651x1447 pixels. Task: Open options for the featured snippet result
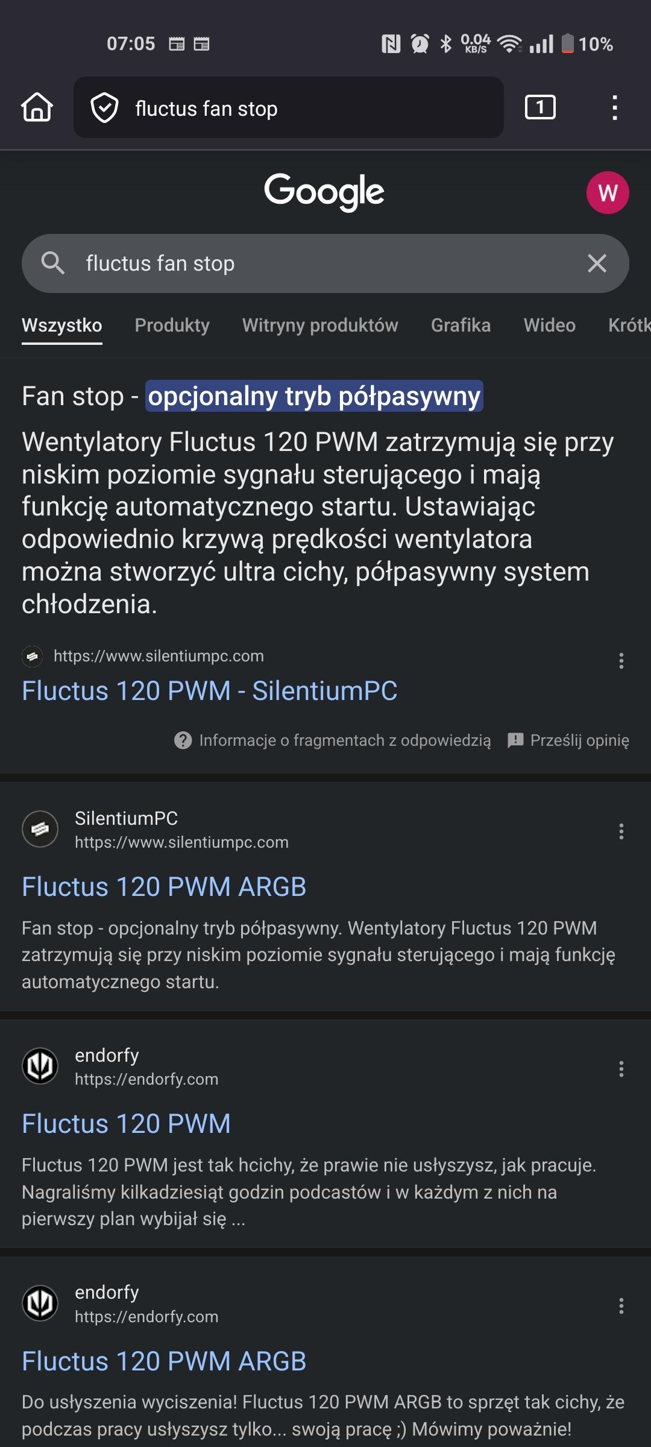tap(621, 661)
